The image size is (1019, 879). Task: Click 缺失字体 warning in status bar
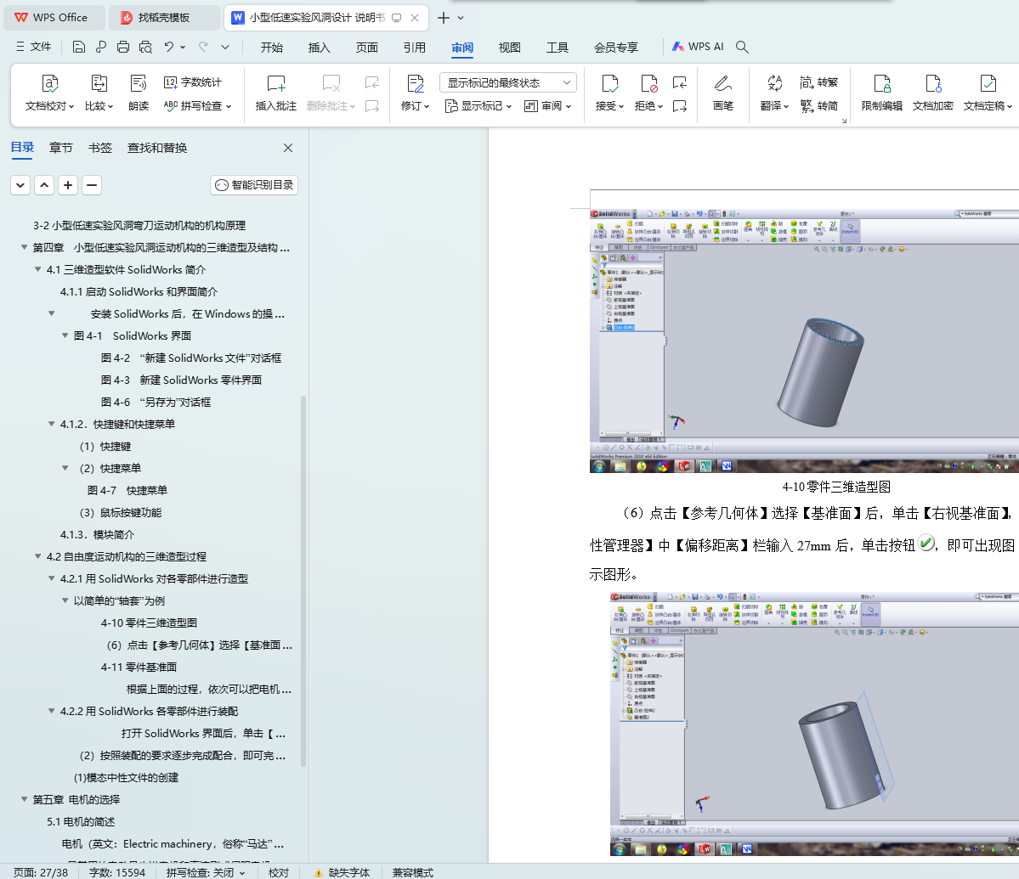click(x=342, y=872)
